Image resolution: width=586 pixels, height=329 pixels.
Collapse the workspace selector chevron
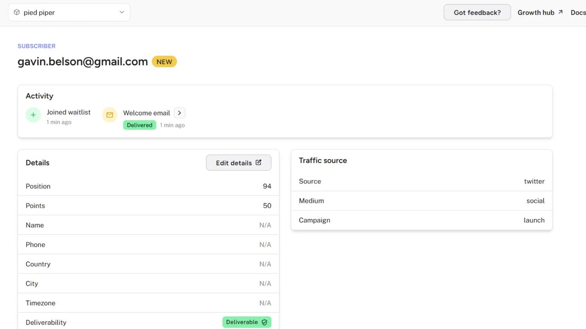coord(121,12)
